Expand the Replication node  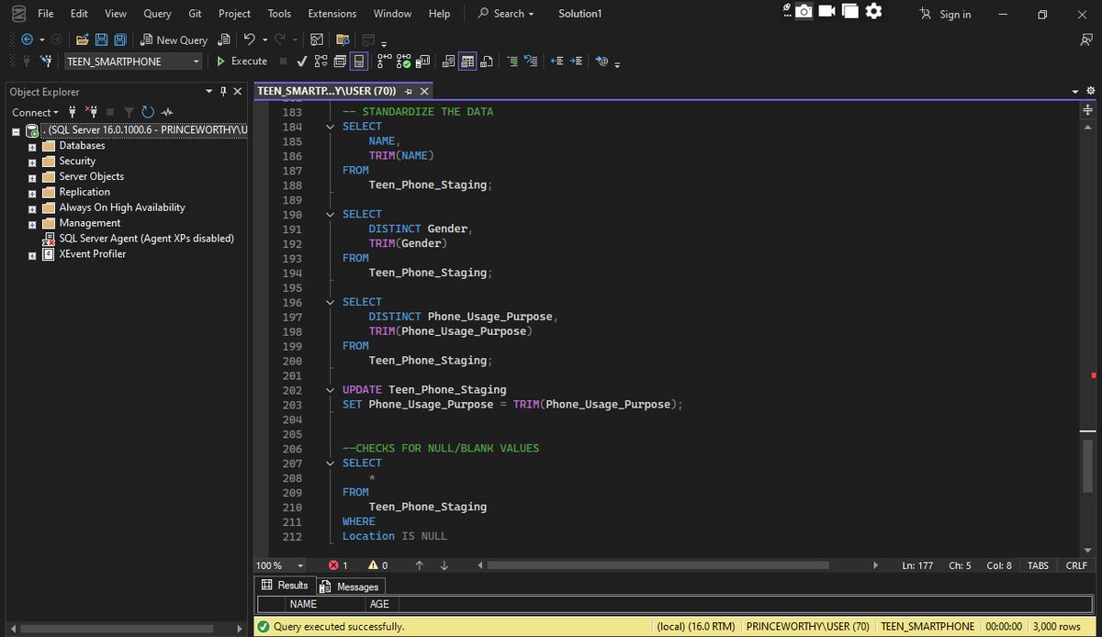[32, 193]
